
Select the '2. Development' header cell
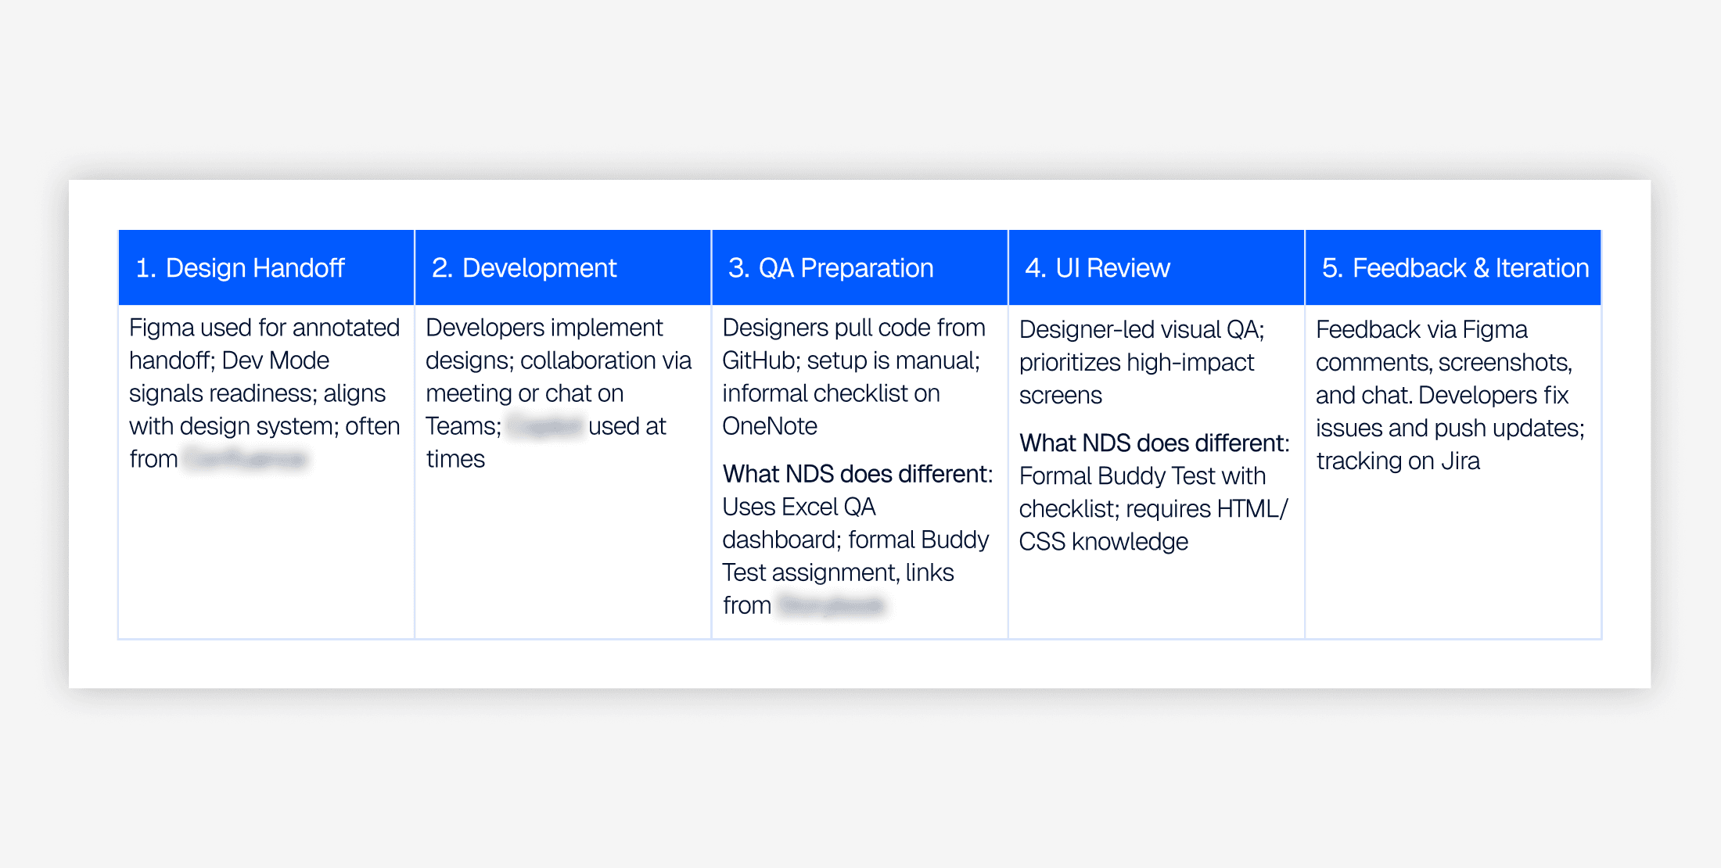[524, 268]
